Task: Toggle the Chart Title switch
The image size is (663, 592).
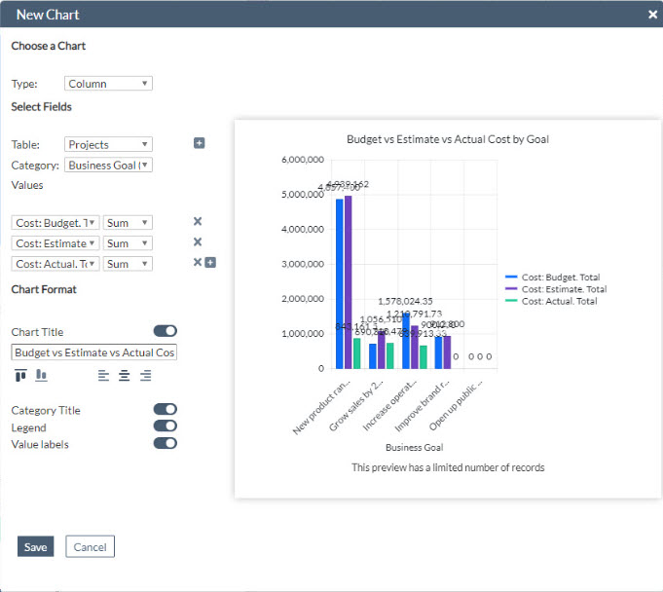Action: [x=166, y=332]
